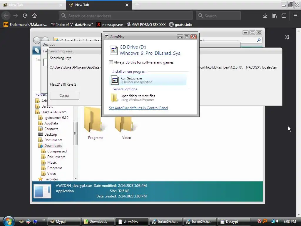Image resolution: width=301 pixels, height=226 pixels.
Task: Click the Explorer search magnifier icon
Action: [x=259, y=40]
